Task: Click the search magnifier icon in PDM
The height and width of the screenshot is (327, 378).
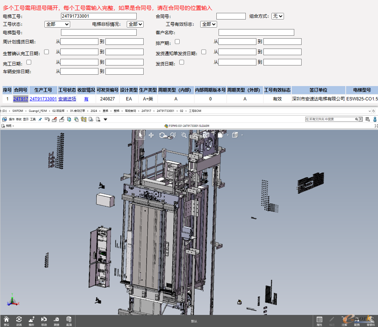Action: pyautogui.click(x=357, y=119)
